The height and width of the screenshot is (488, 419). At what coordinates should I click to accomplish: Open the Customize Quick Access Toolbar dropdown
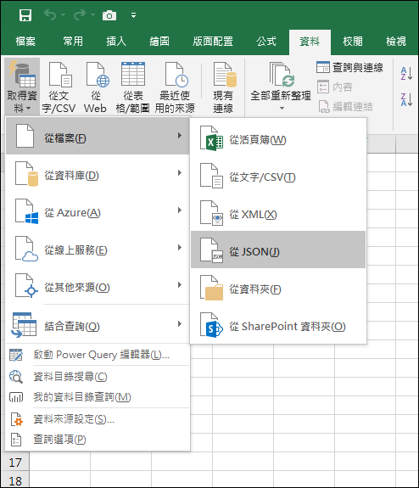[133, 15]
